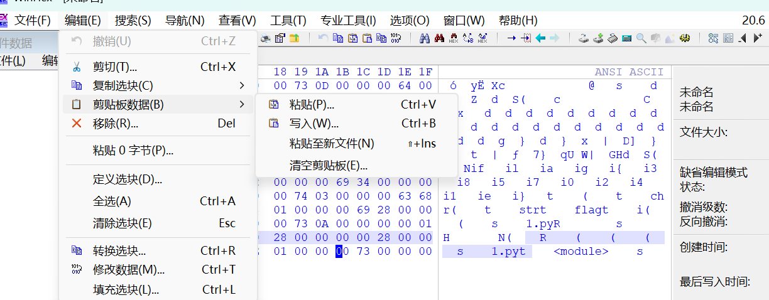Choose 清空剪贴板(E)... in submenu

(x=356, y=166)
